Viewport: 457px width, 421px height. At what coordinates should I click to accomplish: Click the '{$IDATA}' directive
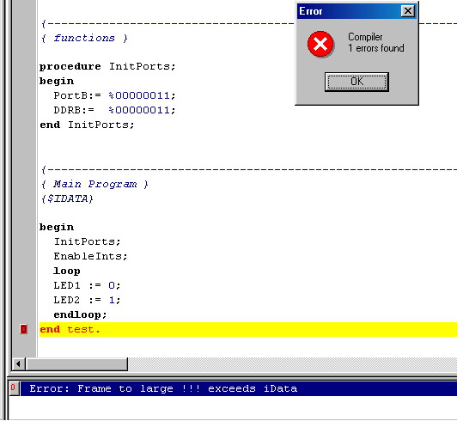67,198
